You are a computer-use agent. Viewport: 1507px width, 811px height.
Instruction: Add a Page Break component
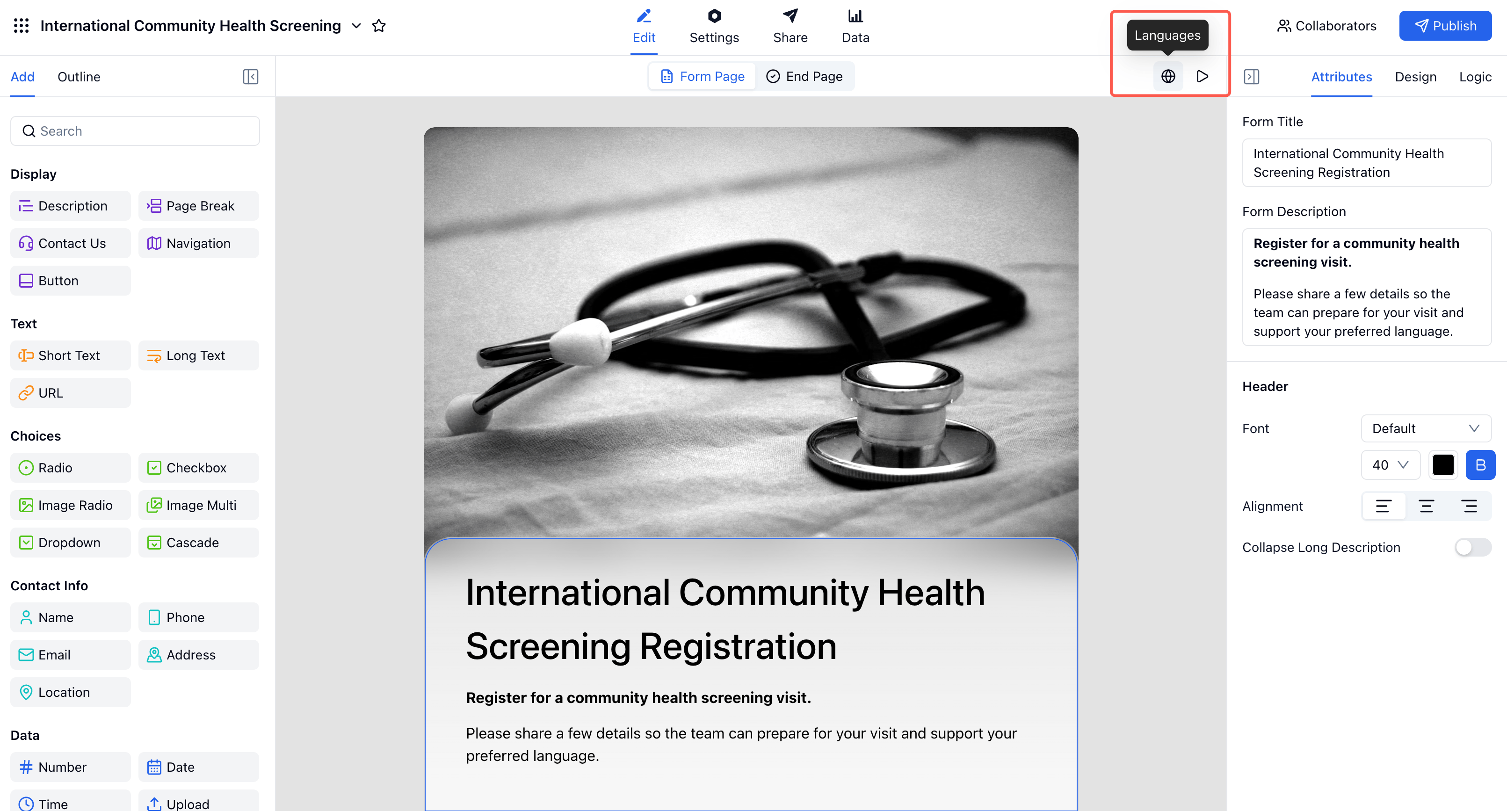pyautogui.click(x=198, y=206)
